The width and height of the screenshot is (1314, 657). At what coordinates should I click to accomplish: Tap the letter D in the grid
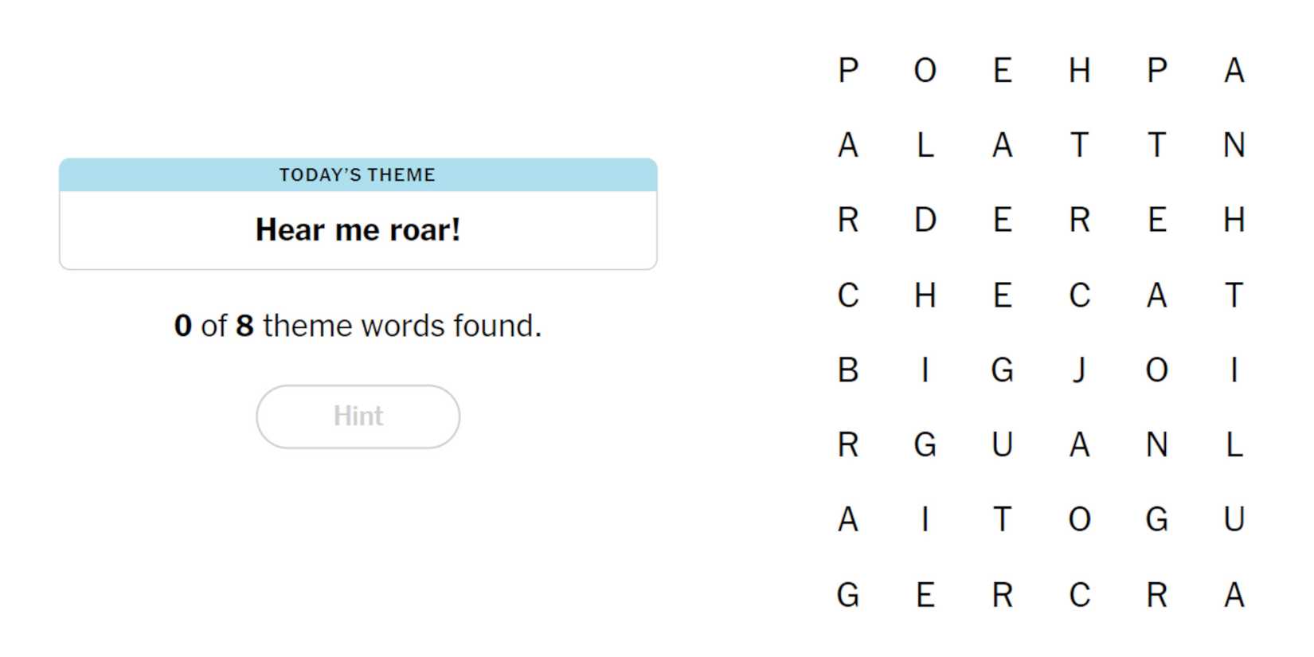[925, 220]
